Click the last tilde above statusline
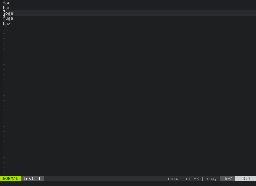Viewport: 256px width, 186px height. (x=4, y=173)
